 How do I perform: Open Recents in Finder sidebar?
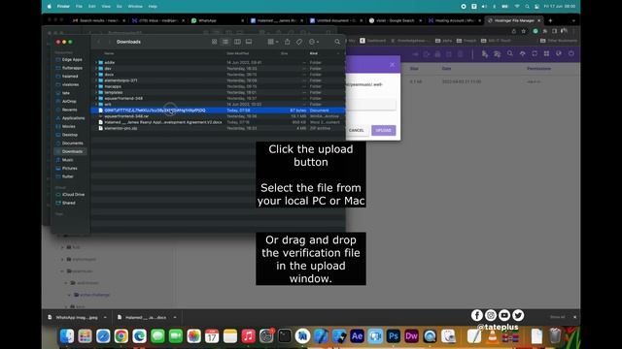69,110
